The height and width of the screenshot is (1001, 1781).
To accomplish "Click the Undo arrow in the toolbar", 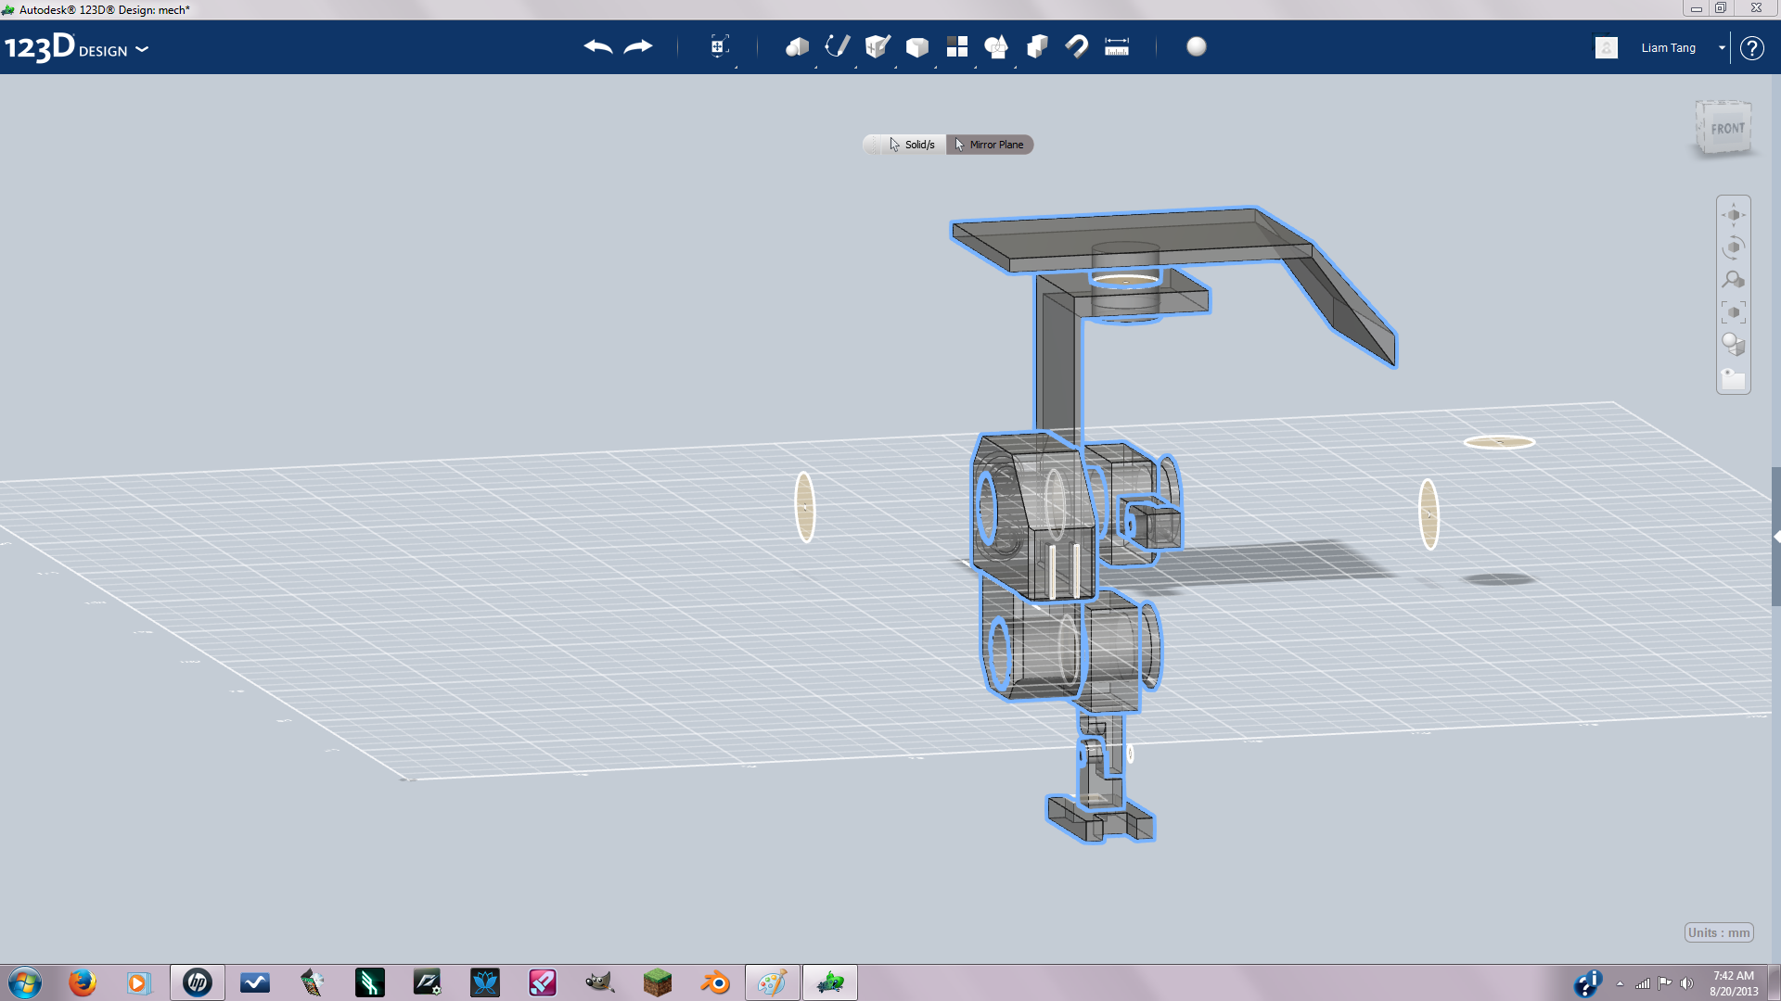I will pyautogui.click(x=598, y=47).
